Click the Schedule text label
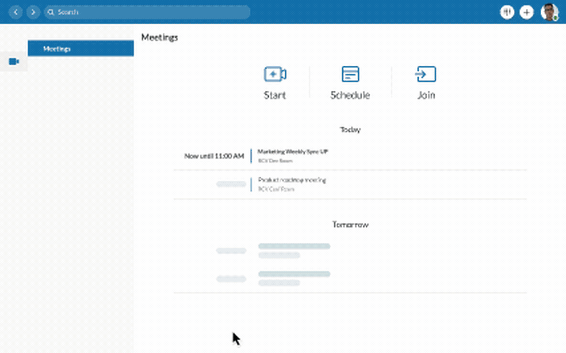The image size is (566, 353). coord(350,95)
